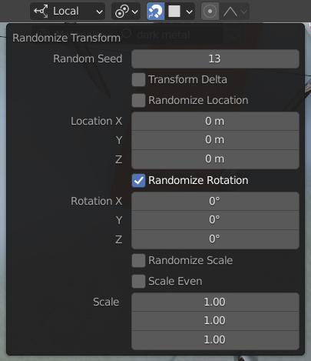This screenshot has width=311, height=361.
Task: Click the Location Z field
Action: click(x=215, y=159)
